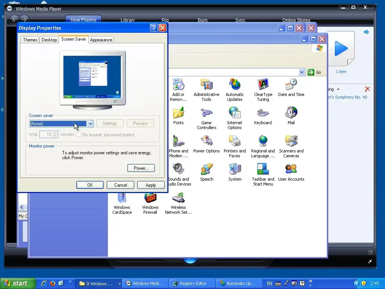The height and width of the screenshot is (289, 385).
Task: Click large play arrow in Media Player
Action: coord(341,49)
